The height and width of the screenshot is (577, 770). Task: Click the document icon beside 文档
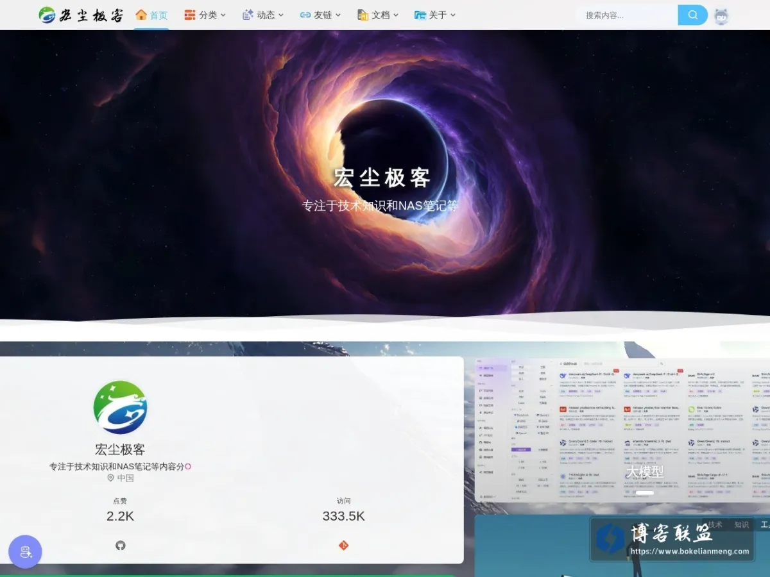(363, 15)
